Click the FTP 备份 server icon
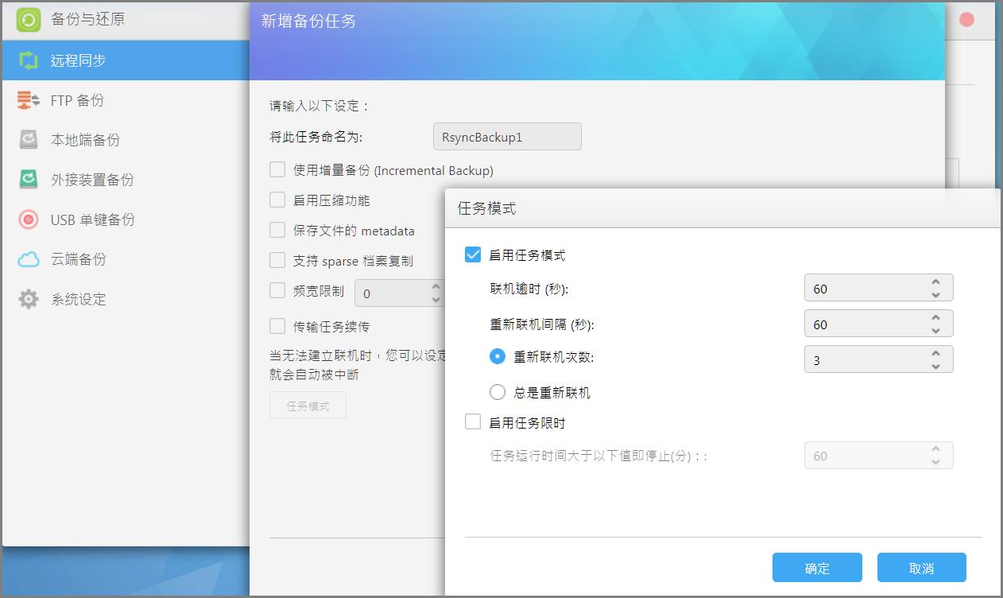 (x=29, y=100)
